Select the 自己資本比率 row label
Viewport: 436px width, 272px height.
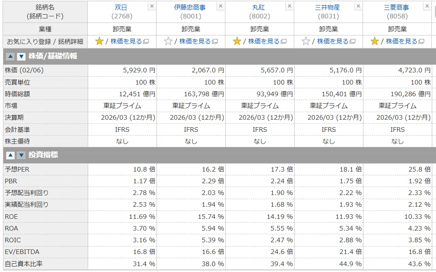[x=23, y=264]
